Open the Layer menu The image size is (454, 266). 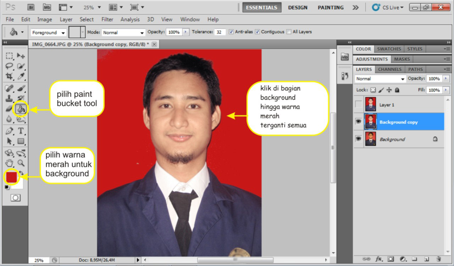pos(66,20)
